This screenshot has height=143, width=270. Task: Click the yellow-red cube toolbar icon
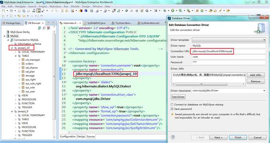point(81,11)
